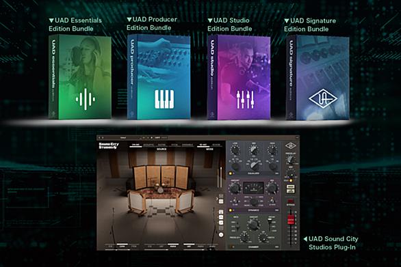
Task: Click the previous preset arrow in plug-in title bar
Action: pyautogui.click(x=99, y=138)
